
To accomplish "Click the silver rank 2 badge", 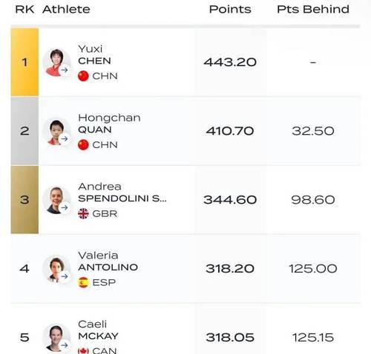I will [24, 131].
